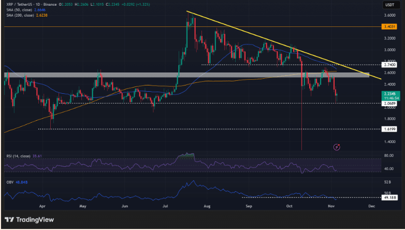Click the +0.0292 (+1.32%) change value
This screenshot has width=405, height=230.
tap(136, 4)
